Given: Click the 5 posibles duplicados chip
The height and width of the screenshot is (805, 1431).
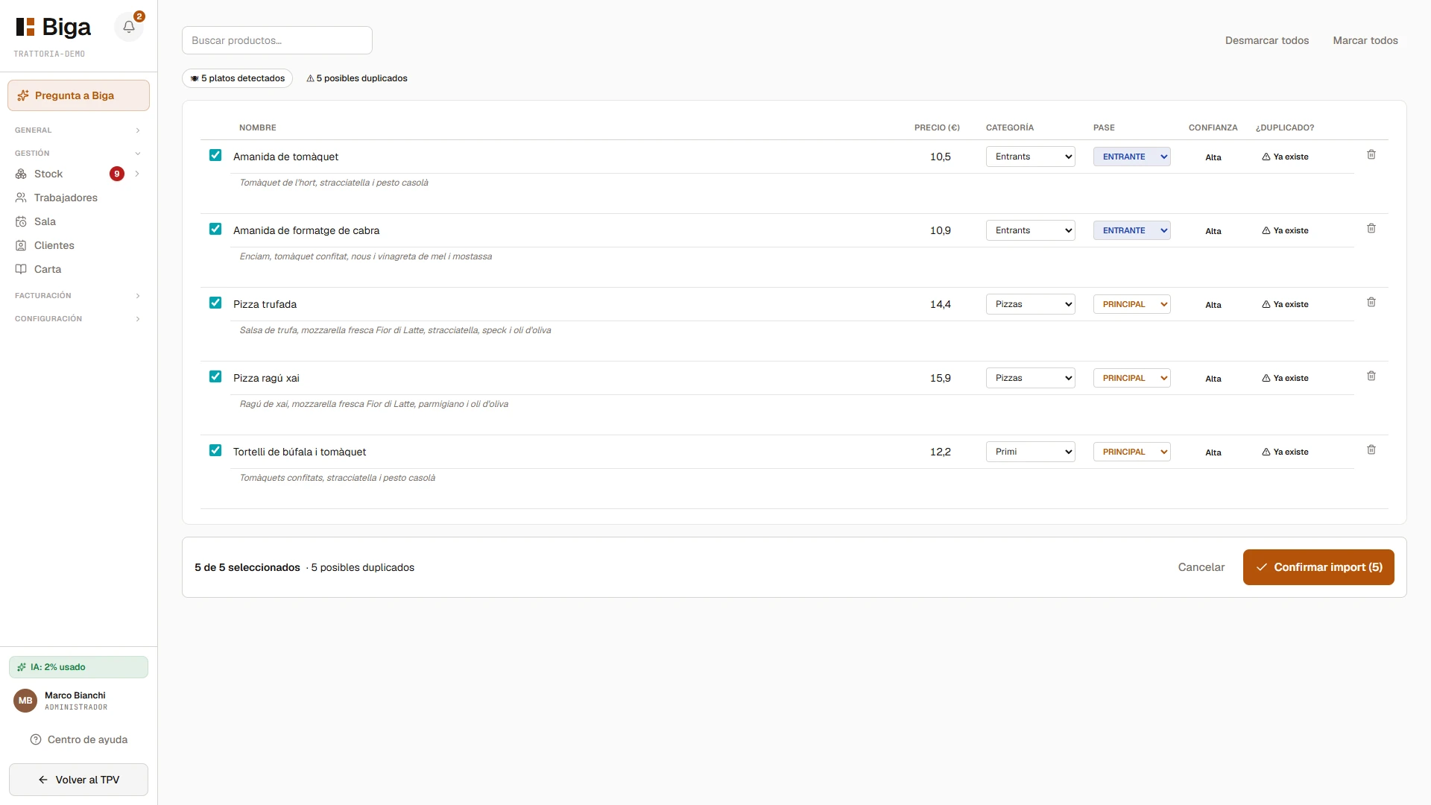Looking at the screenshot, I should [x=357, y=78].
